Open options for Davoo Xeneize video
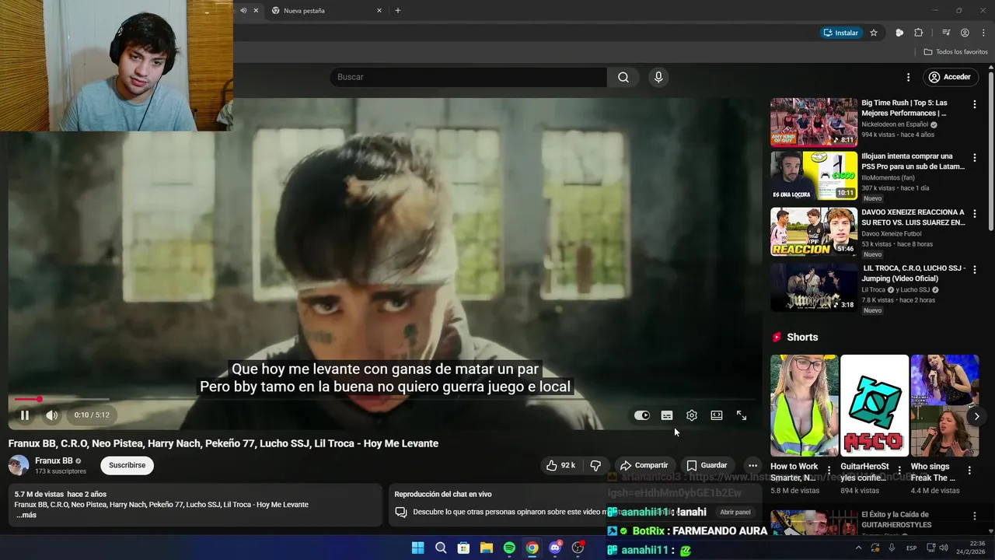Image resolution: width=995 pixels, height=560 pixels. click(x=974, y=213)
